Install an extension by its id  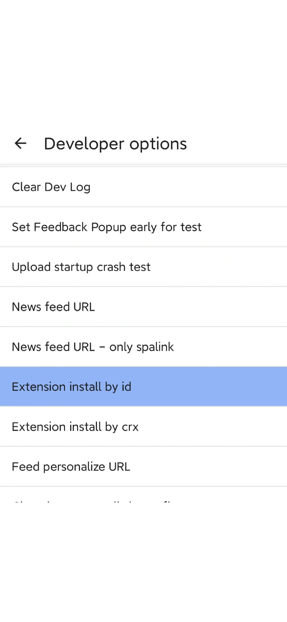[143, 387]
